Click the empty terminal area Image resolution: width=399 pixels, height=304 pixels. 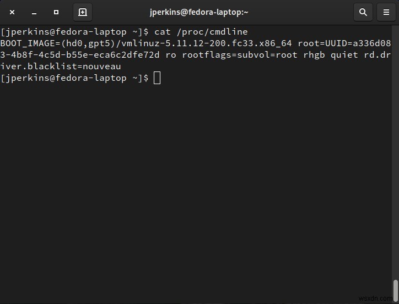point(198,187)
